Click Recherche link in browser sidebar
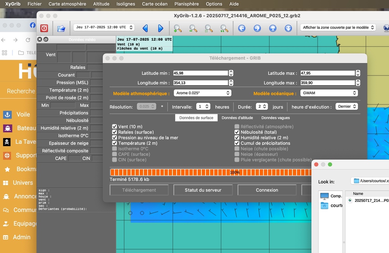The height and width of the screenshot is (253, 389). (x=21, y=91)
